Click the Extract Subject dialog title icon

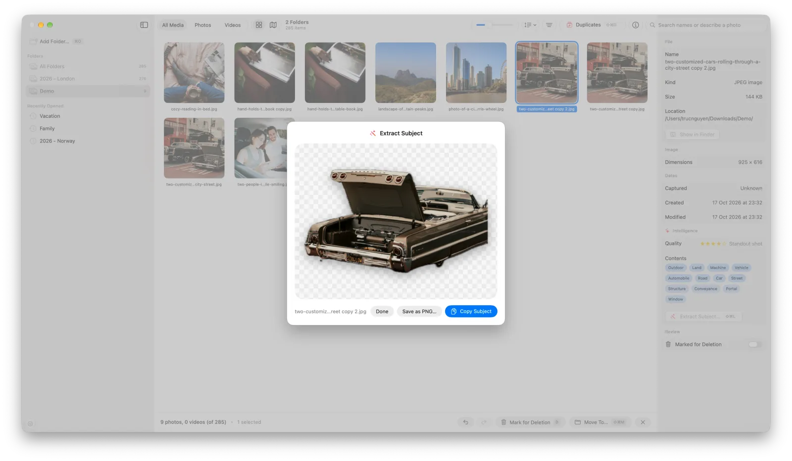(373, 134)
